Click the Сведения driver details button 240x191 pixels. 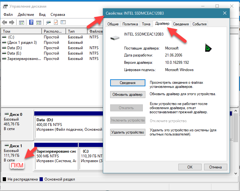pyautogui.click(x=128, y=83)
